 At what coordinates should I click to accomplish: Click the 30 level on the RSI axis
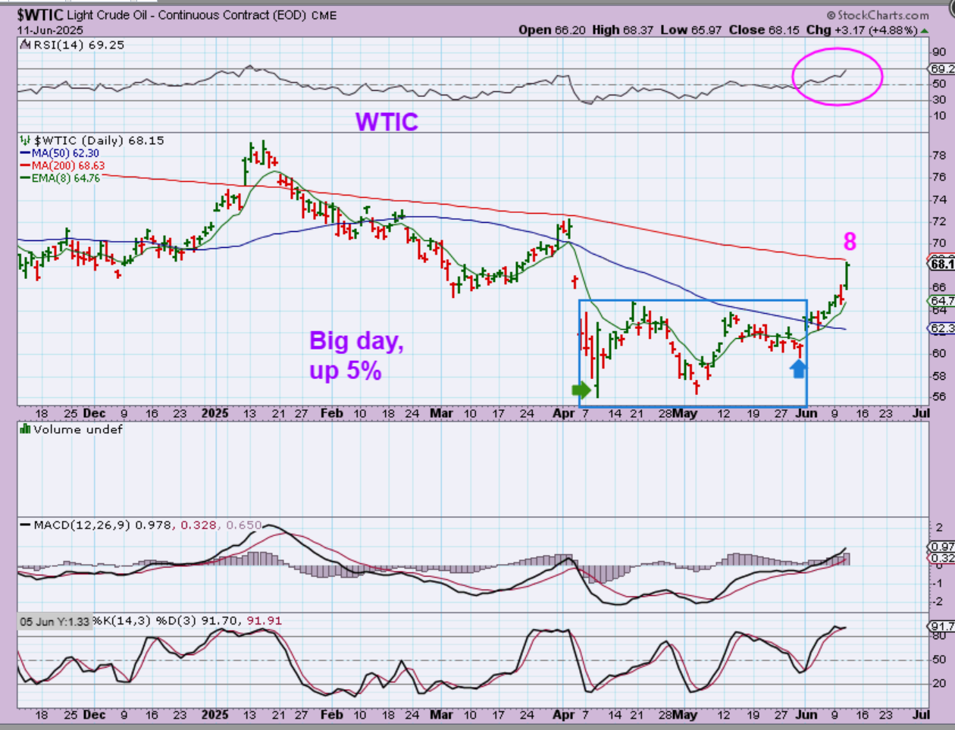tap(939, 99)
